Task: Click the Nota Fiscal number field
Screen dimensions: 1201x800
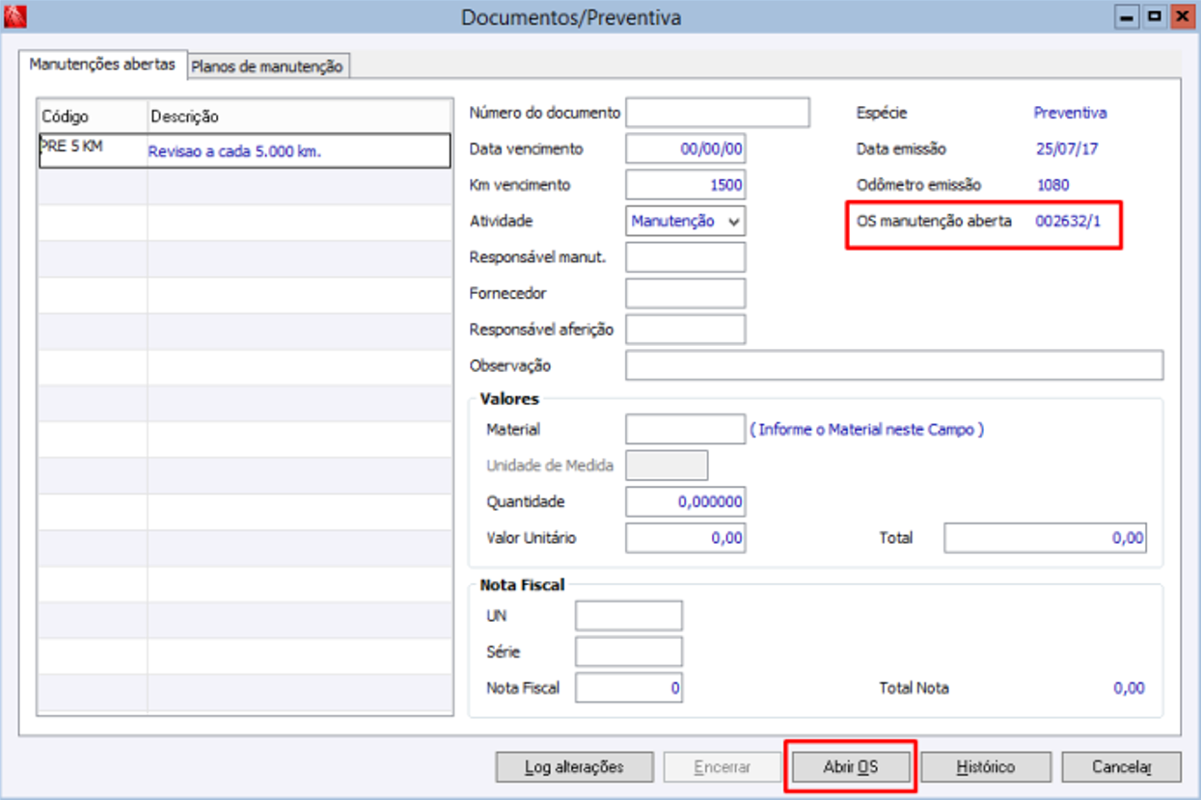Action: click(629, 688)
